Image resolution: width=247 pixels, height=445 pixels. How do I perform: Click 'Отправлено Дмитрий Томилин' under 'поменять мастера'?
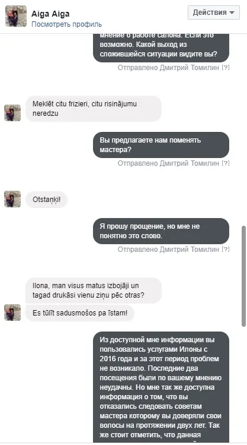168,163
